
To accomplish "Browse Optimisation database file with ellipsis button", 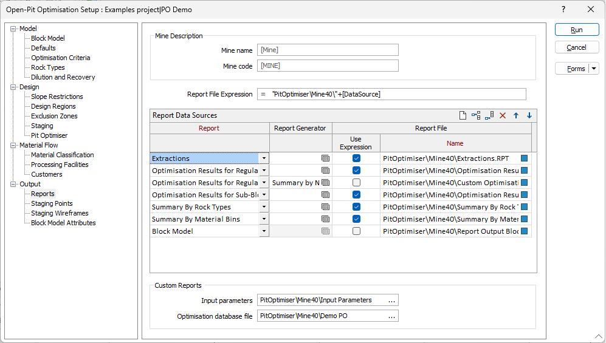I will click(x=391, y=316).
